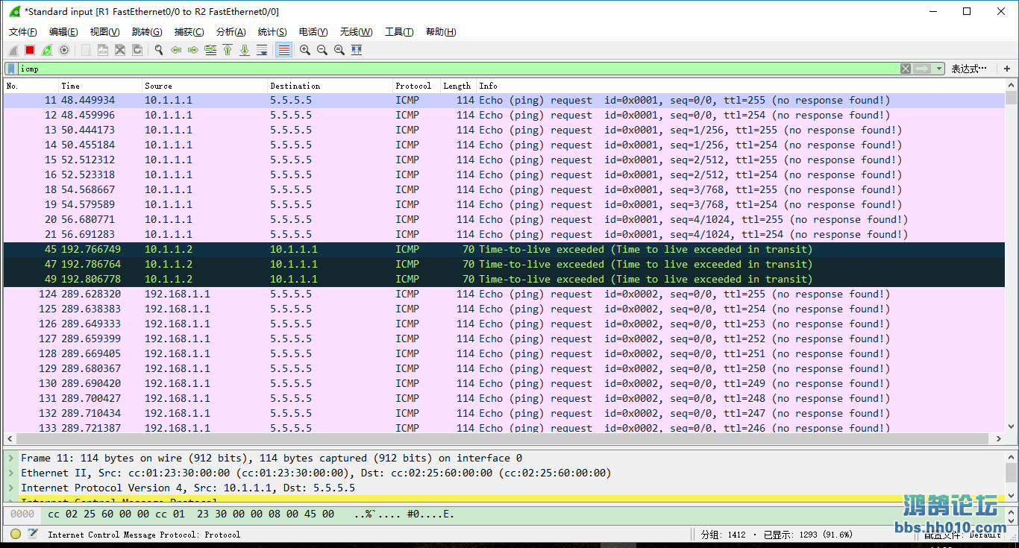
Task: Apply the display filter arrow
Action: 923,69
